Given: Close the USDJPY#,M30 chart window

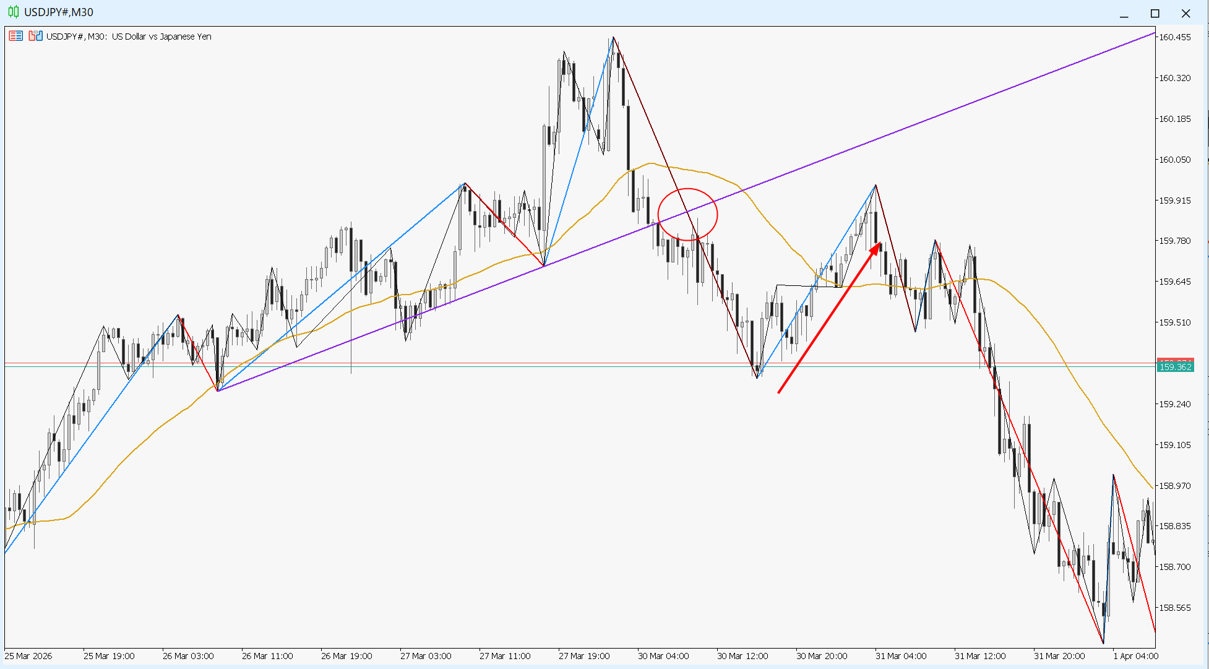Looking at the screenshot, I should pos(1185,14).
